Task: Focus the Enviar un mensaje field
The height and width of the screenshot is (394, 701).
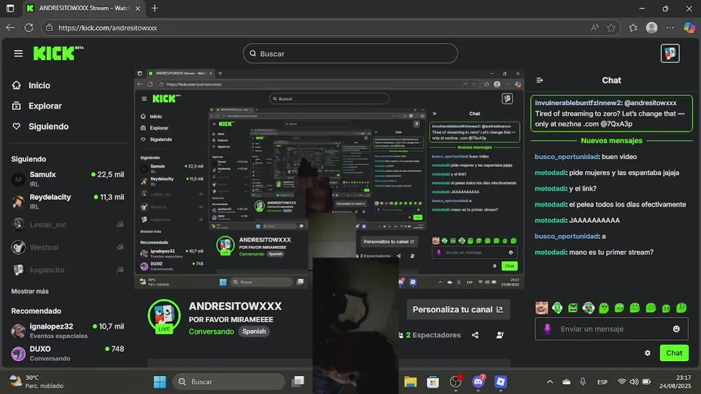Action: [612, 329]
